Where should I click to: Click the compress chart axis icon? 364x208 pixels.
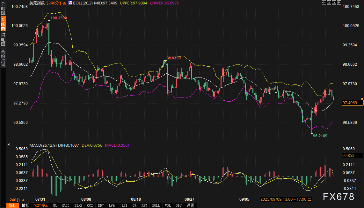[329, 3]
